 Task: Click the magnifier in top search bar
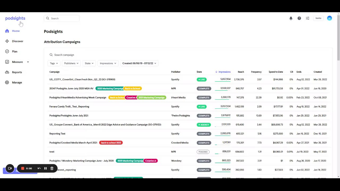click(48, 18)
